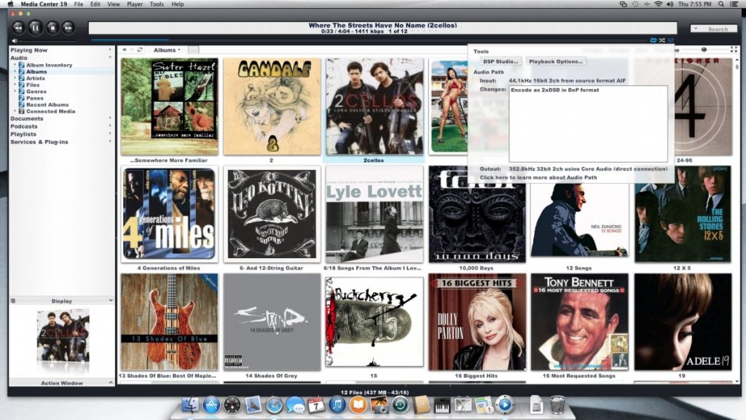This screenshot has height=420, width=746.
Task: Select the Sister Hazel album cover
Action: click(x=169, y=106)
